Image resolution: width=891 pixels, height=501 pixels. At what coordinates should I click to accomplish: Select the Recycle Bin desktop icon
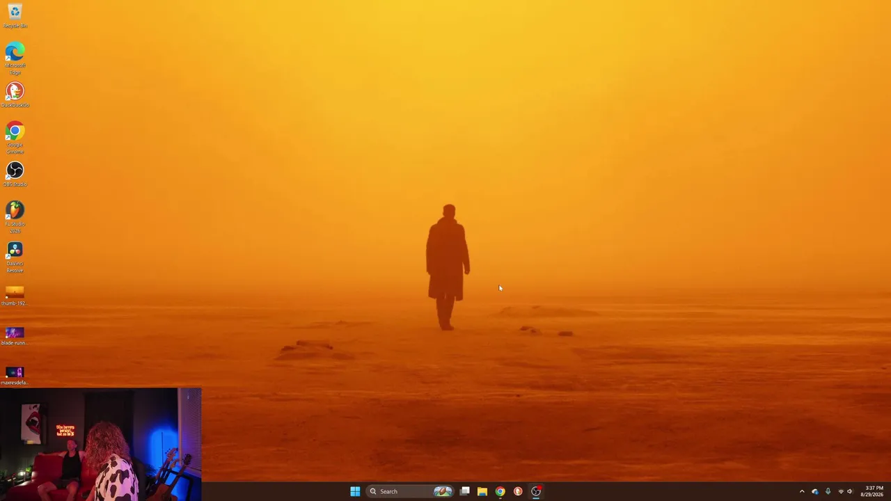click(x=15, y=15)
